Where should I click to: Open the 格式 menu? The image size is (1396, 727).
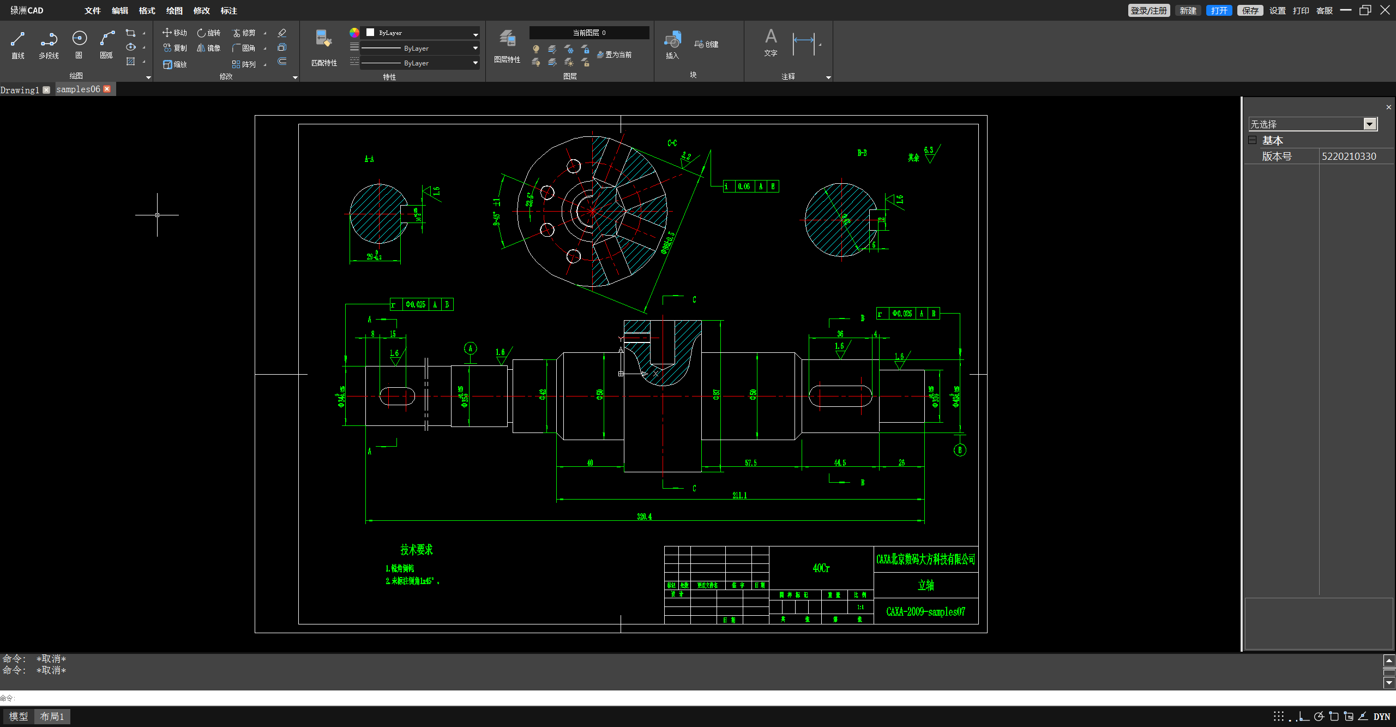pyautogui.click(x=147, y=10)
